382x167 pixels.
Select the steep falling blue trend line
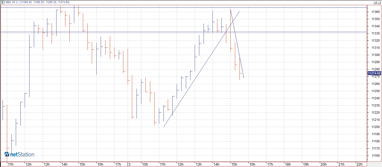point(237,44)
